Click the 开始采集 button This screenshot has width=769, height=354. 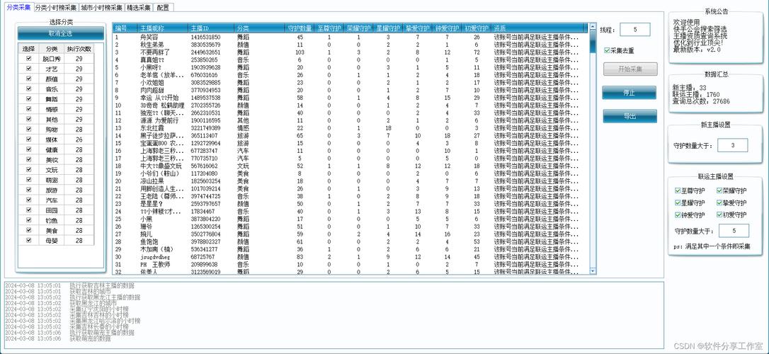[x=630, y=69]
